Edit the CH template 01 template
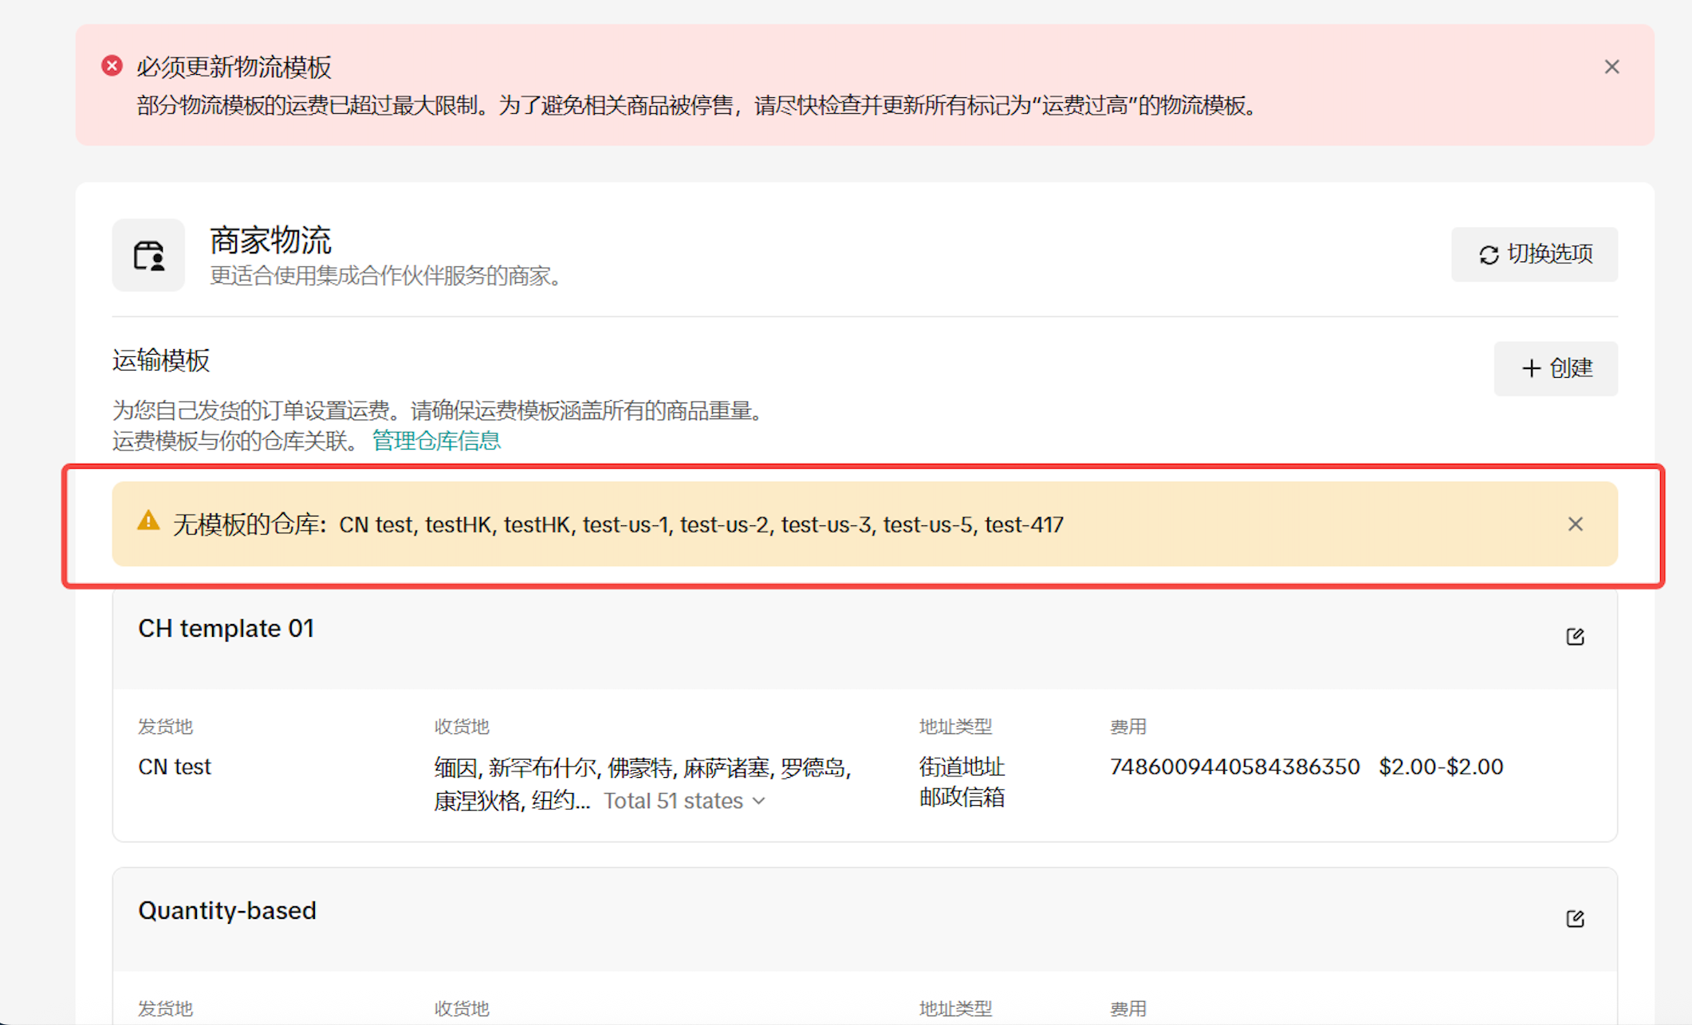1692x1025 pixels. tap(1575, 637)
